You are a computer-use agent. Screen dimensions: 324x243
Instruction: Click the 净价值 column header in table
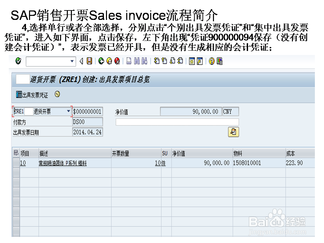tap(202, 154)
